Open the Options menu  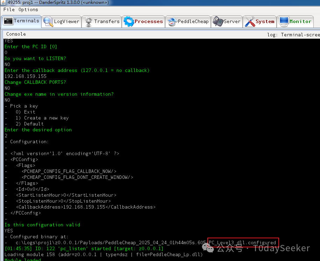point(28,9)
